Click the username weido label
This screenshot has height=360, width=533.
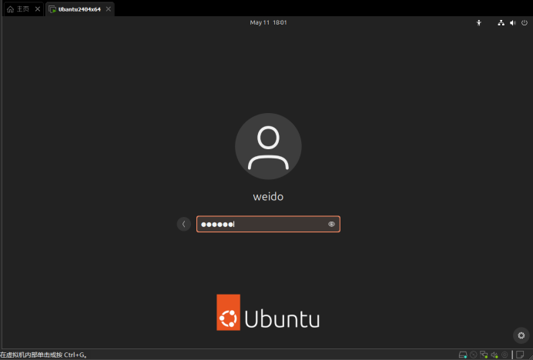pos(268,197)
